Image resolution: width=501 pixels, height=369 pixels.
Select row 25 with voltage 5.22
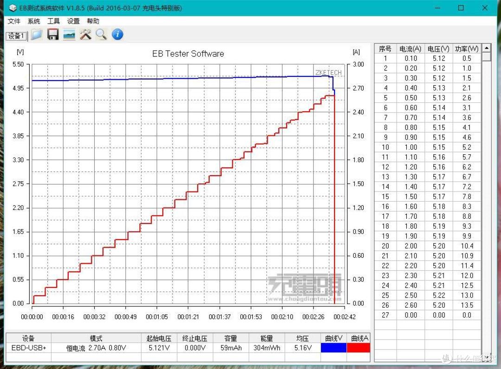coord(428,295)
